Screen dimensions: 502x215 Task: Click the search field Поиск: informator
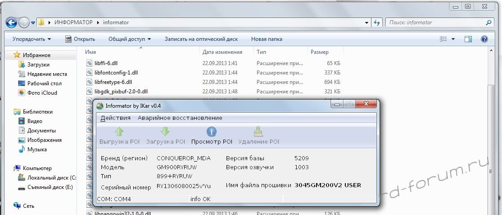tap(434, 22)
